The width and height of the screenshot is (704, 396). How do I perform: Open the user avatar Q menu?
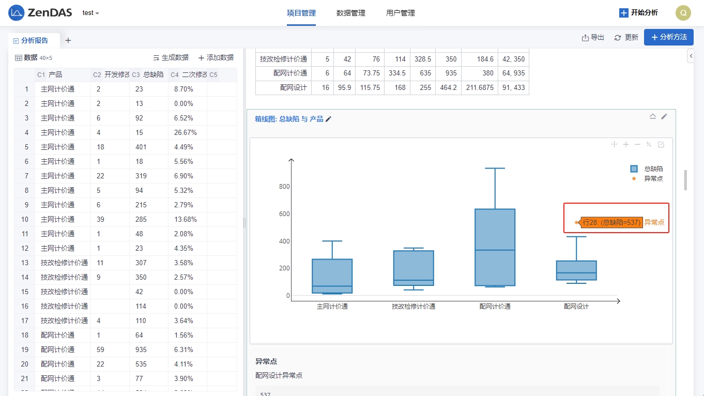683,13
